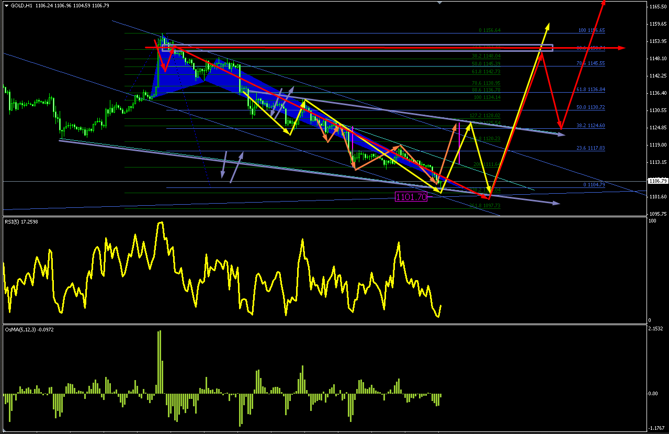
Task: Click 1153.95 on the price scale
Action: (657, 41)
